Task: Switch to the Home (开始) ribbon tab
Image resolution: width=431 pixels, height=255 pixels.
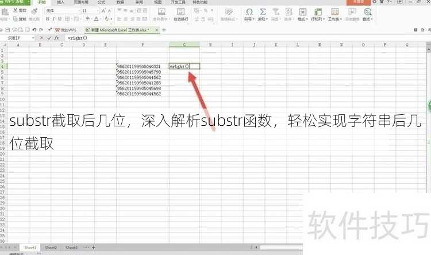Action: click(42, 2)
